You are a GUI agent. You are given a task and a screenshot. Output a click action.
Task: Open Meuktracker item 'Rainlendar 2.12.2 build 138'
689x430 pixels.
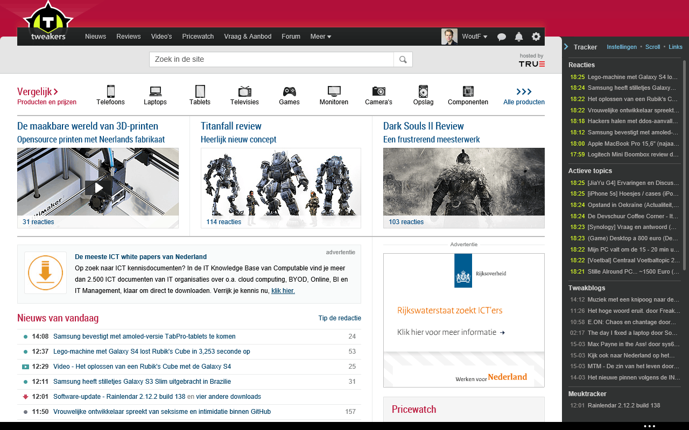tap(624, 405)
